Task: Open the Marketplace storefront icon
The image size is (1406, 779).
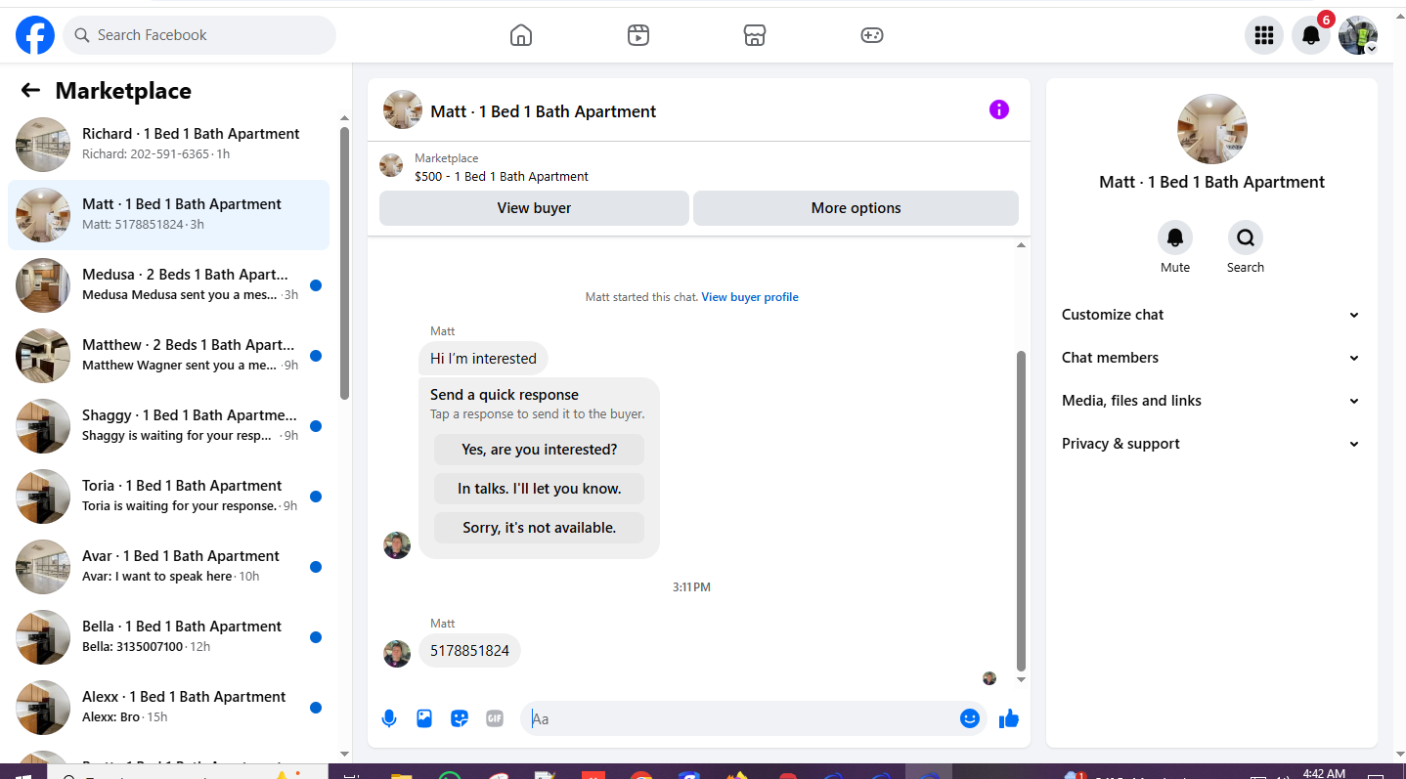Action: point(755,35)
